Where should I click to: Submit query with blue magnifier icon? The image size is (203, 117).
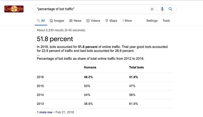tap(170, 9)
